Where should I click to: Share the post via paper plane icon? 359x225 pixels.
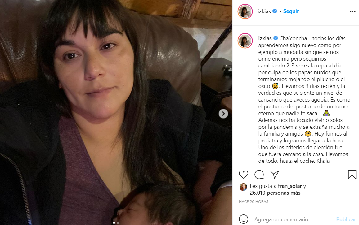pos(274,174)
